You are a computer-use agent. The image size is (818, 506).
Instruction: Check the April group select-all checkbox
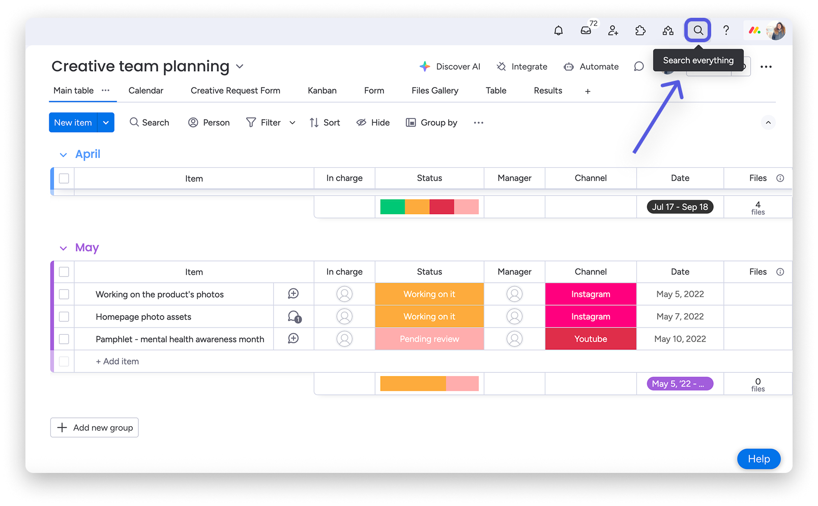[x=64, y=178]
